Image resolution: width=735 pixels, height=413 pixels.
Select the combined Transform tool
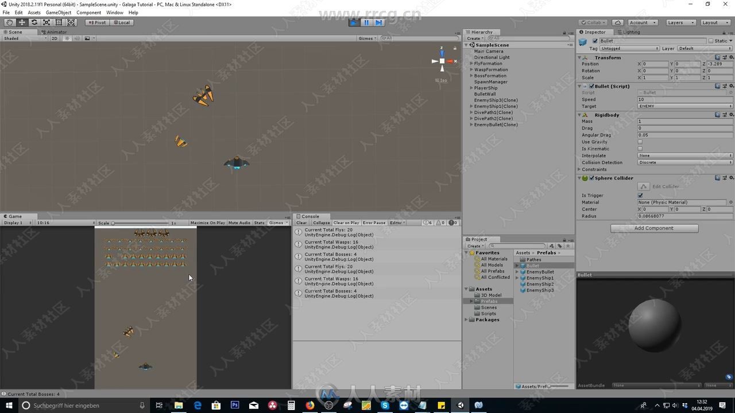(x=71, y=22)
